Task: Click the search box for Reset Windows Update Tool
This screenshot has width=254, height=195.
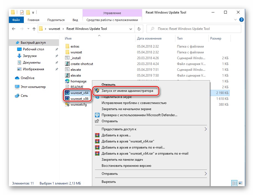Action: [194, 29]
